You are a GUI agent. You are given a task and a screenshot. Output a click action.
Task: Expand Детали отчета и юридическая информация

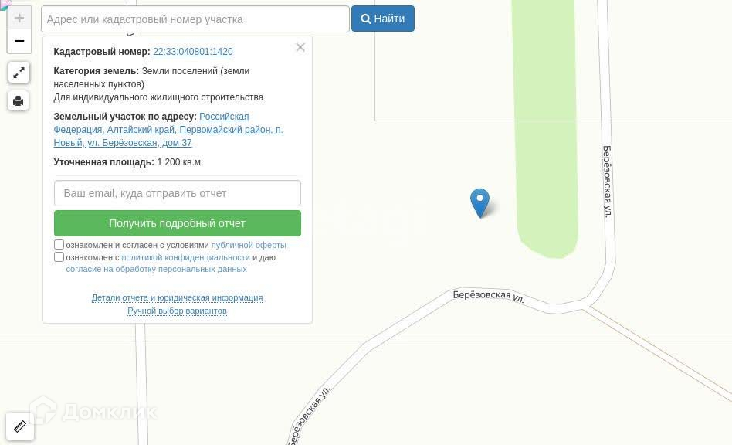(x=177, y=297)
